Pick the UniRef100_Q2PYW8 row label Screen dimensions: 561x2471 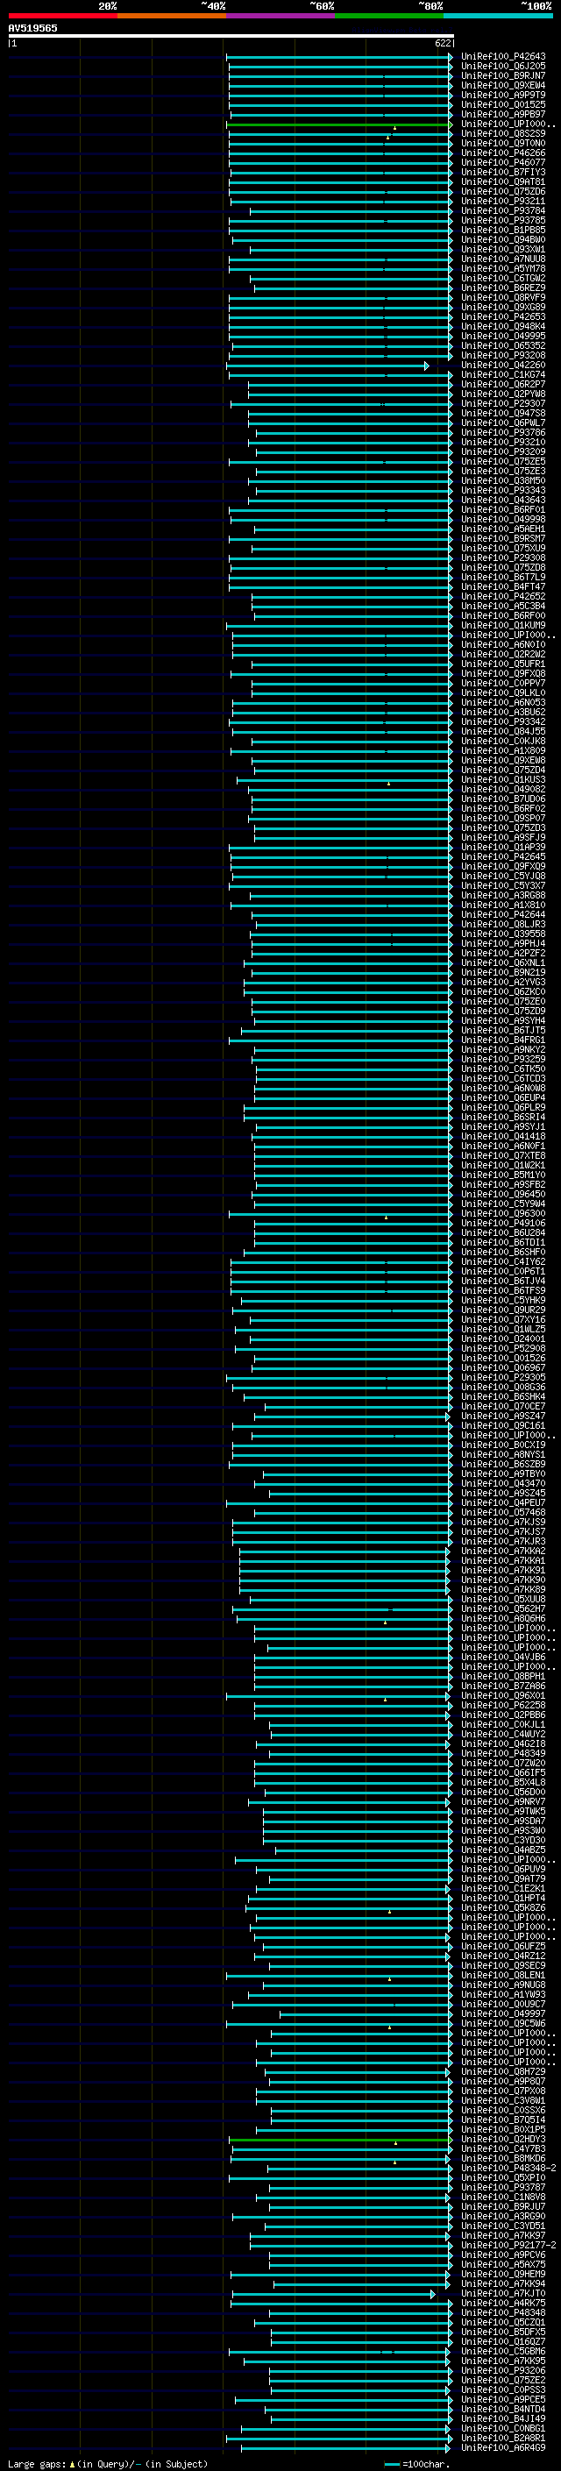[503, 394]
